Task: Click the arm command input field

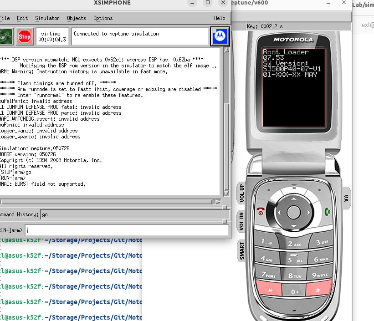Action: (127, 230)
